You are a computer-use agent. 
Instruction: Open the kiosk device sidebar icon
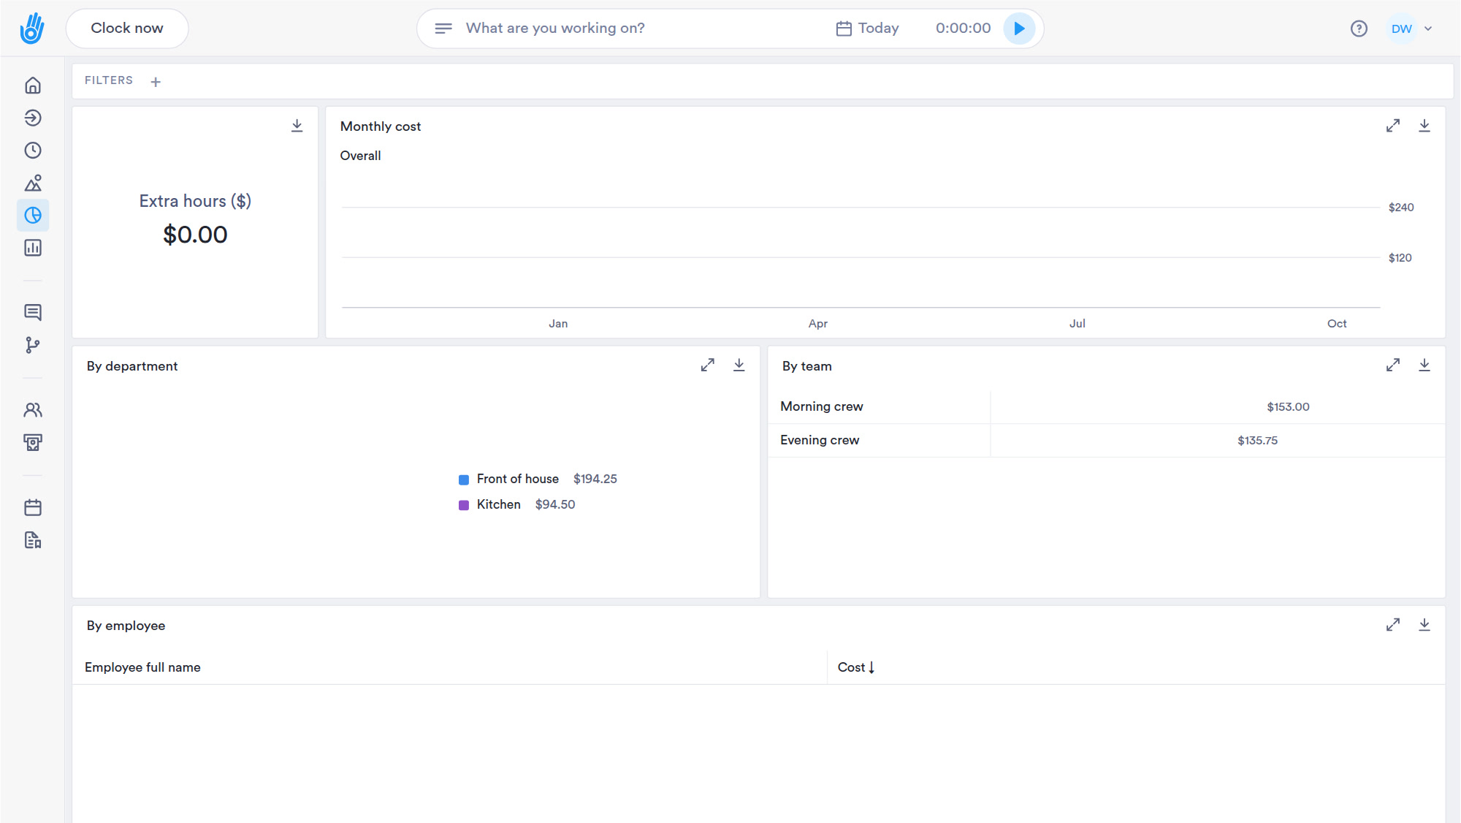coord(33,442)
